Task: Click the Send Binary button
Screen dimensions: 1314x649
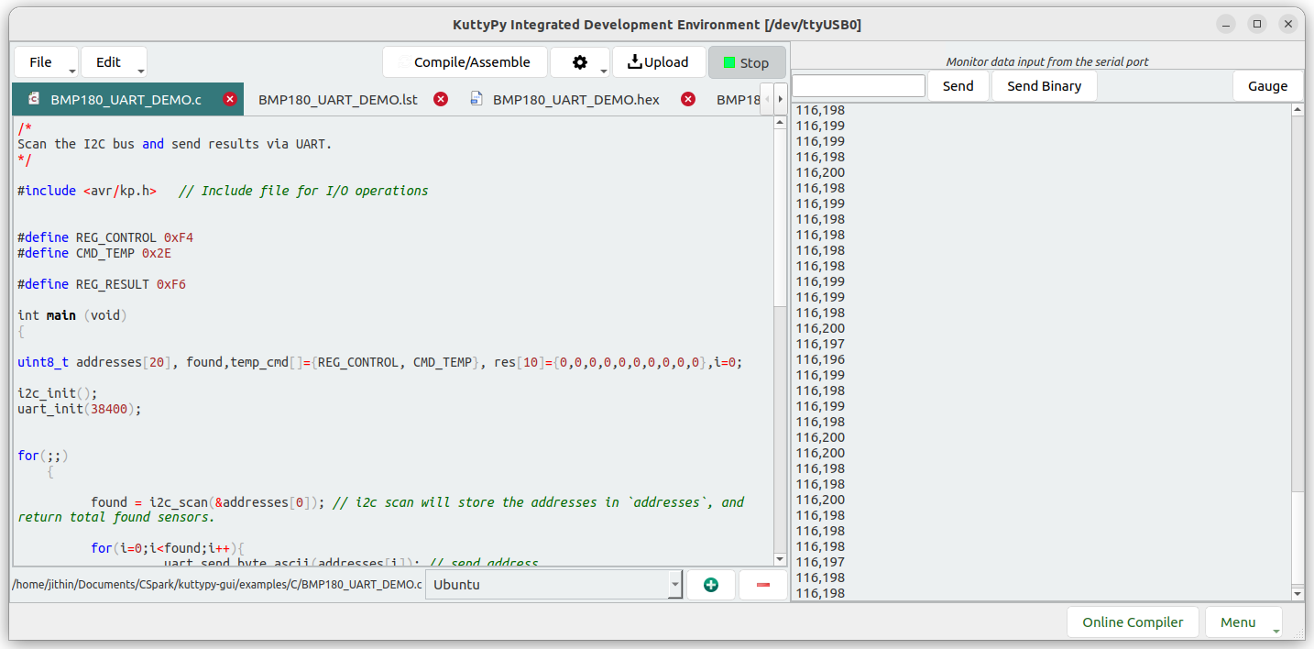Action: click(1045, 85)
